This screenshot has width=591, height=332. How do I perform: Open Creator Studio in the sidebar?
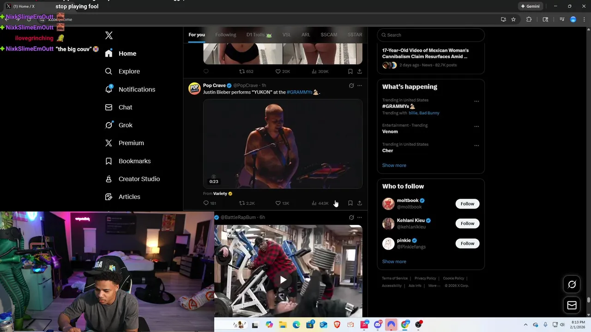(132, 179)
